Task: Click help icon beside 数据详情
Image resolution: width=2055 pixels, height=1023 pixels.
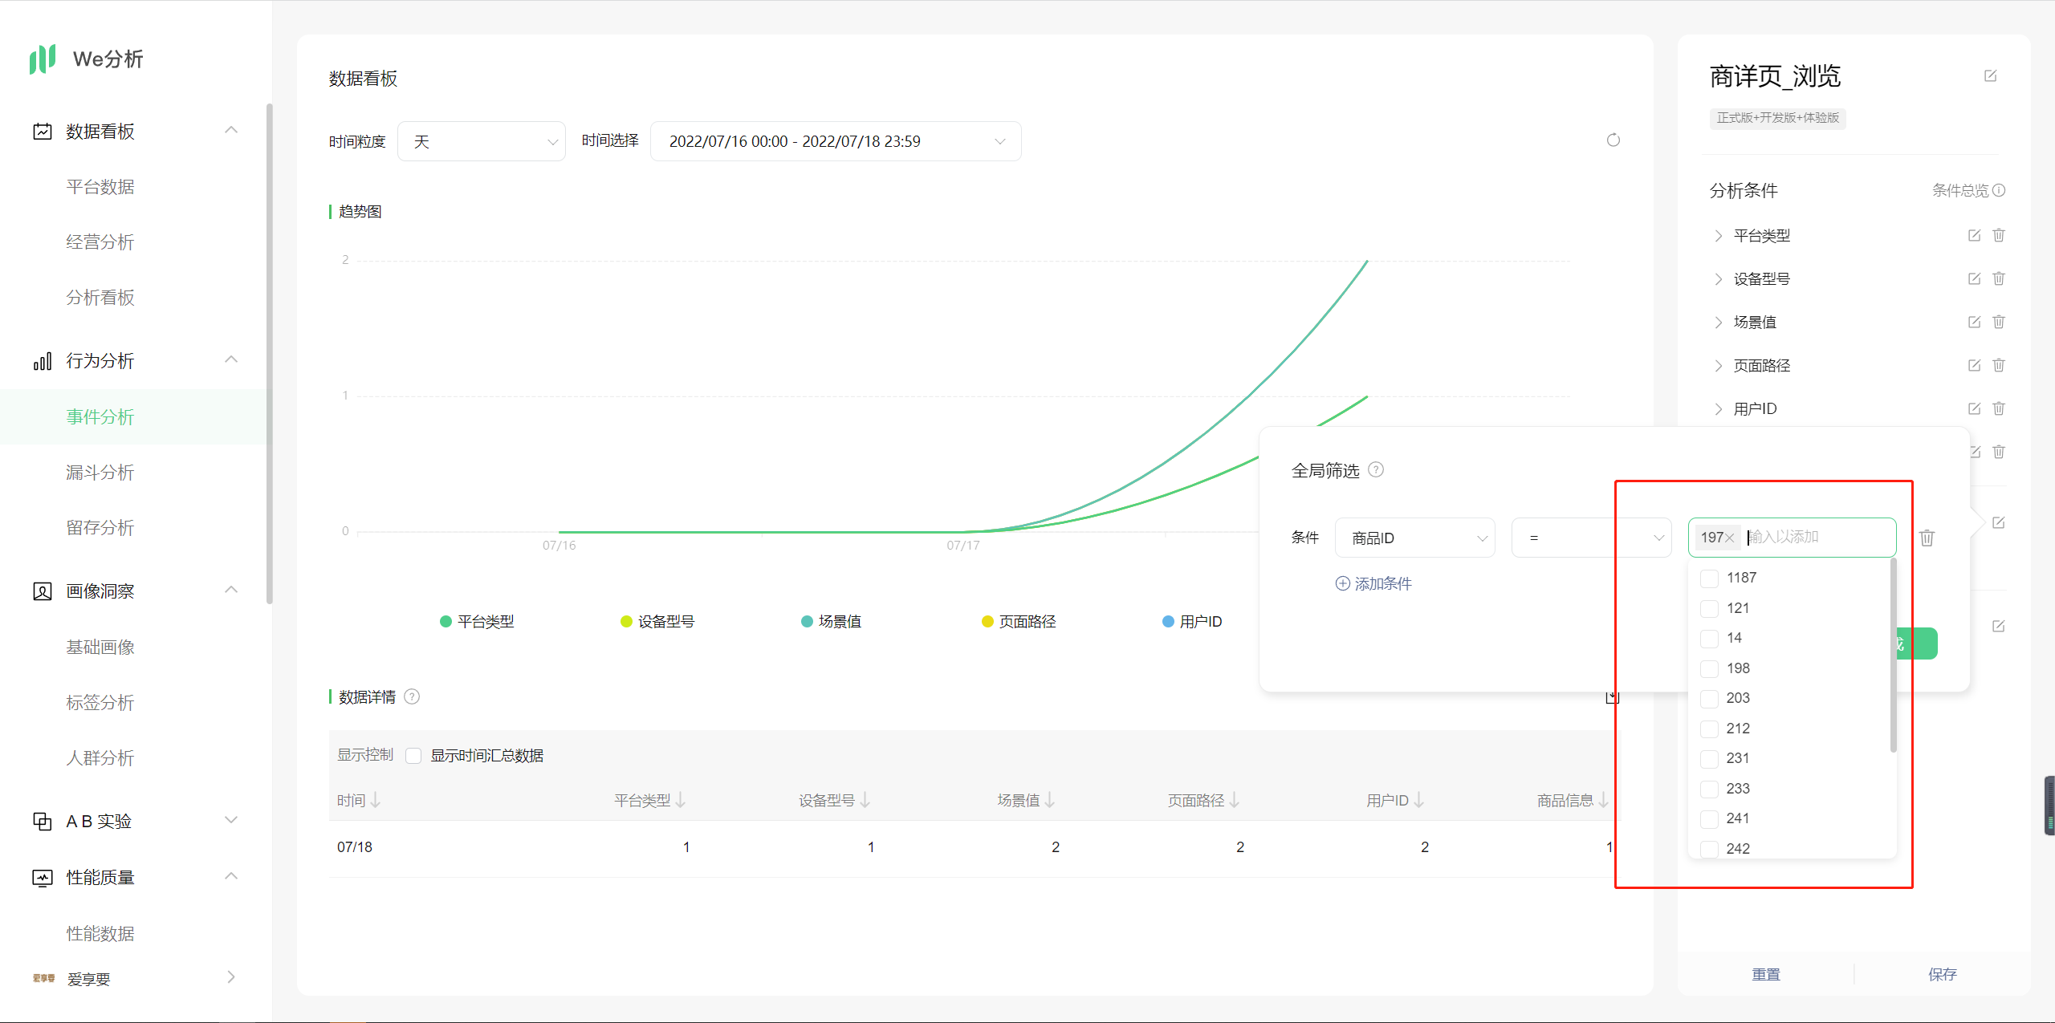Action: 412,696
